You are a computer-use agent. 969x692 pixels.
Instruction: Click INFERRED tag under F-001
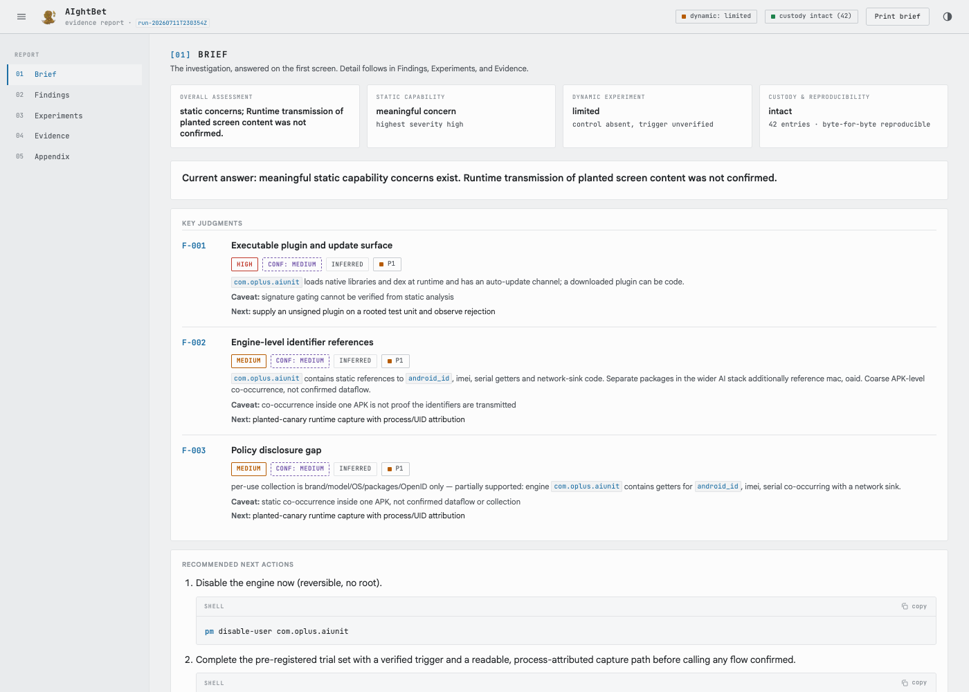347,264
